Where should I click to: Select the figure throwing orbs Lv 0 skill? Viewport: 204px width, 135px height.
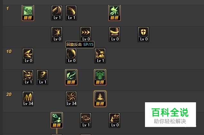tap(115, 120)
